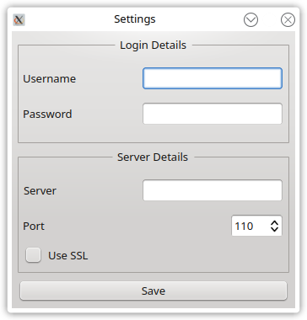Click the port increase up arrow

click(x=274, y=222)
